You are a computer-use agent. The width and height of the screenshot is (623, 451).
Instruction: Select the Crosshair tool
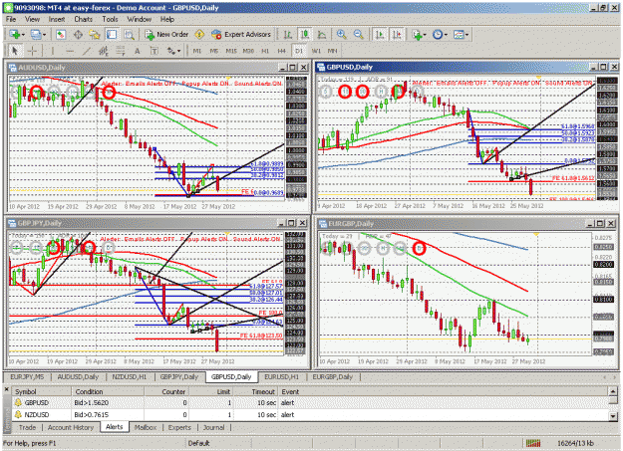[32, 51]
